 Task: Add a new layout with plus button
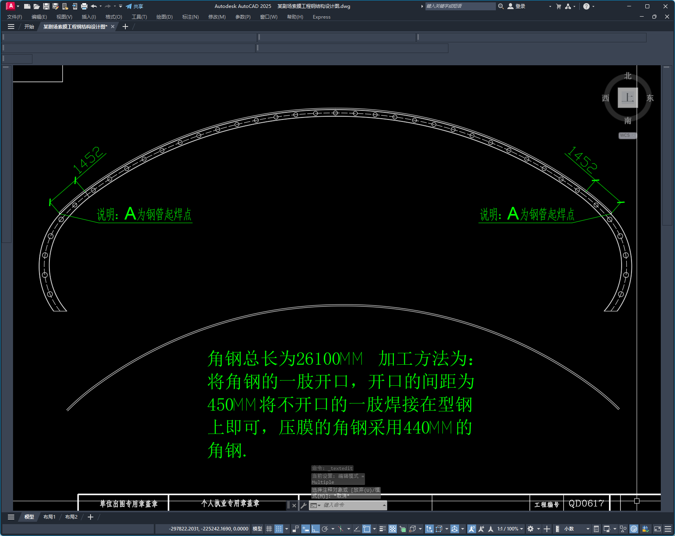[x=91, y=517]
